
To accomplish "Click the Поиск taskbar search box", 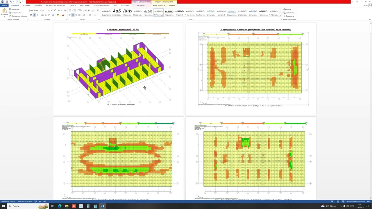I will click(x=28, y=206).
